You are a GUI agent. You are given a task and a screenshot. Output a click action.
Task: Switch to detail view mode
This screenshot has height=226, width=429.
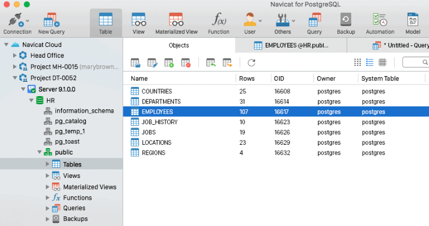coord(383,62)
